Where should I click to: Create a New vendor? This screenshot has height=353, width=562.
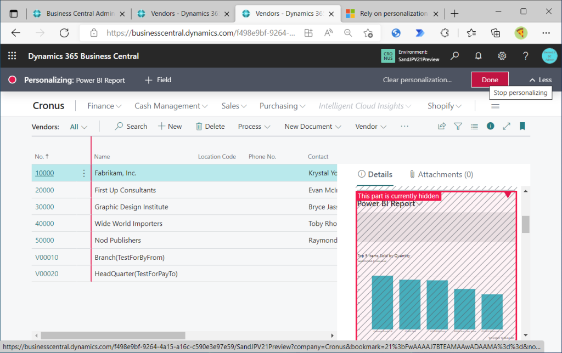click(170, 127)
